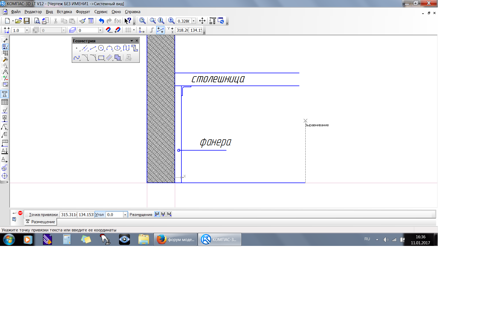
Task: Open the zoom scale 0.3286 dropdown
Action: 194,21
